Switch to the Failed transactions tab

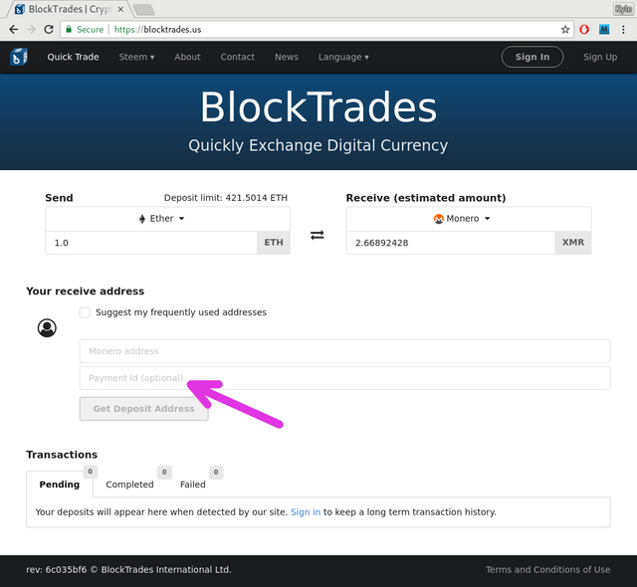pos(192,485)
